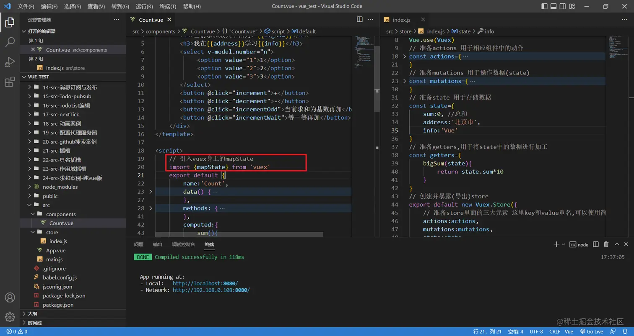The image size is (634, 336).
Task: Toggle bottom panel visibility
Action: coord(553,6)
